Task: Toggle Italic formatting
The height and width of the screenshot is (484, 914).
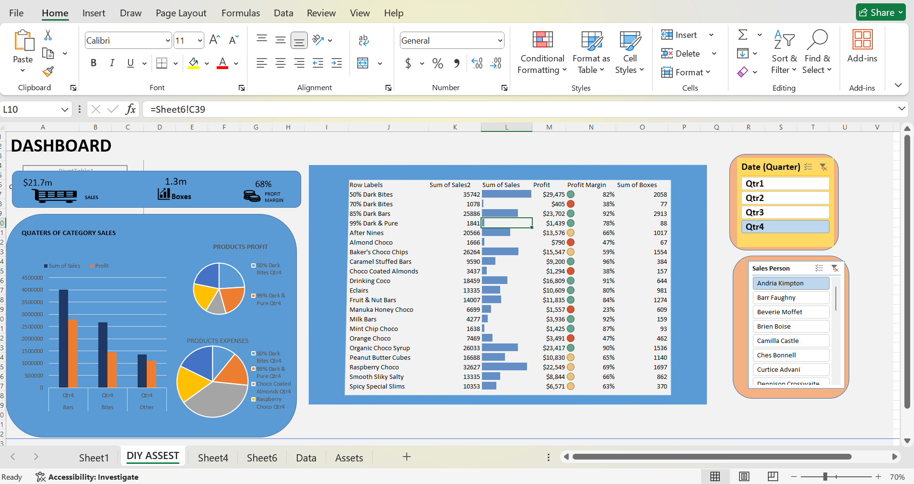Action: 112,63
